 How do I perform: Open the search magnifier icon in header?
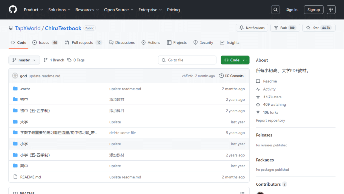tap(275, 10)
